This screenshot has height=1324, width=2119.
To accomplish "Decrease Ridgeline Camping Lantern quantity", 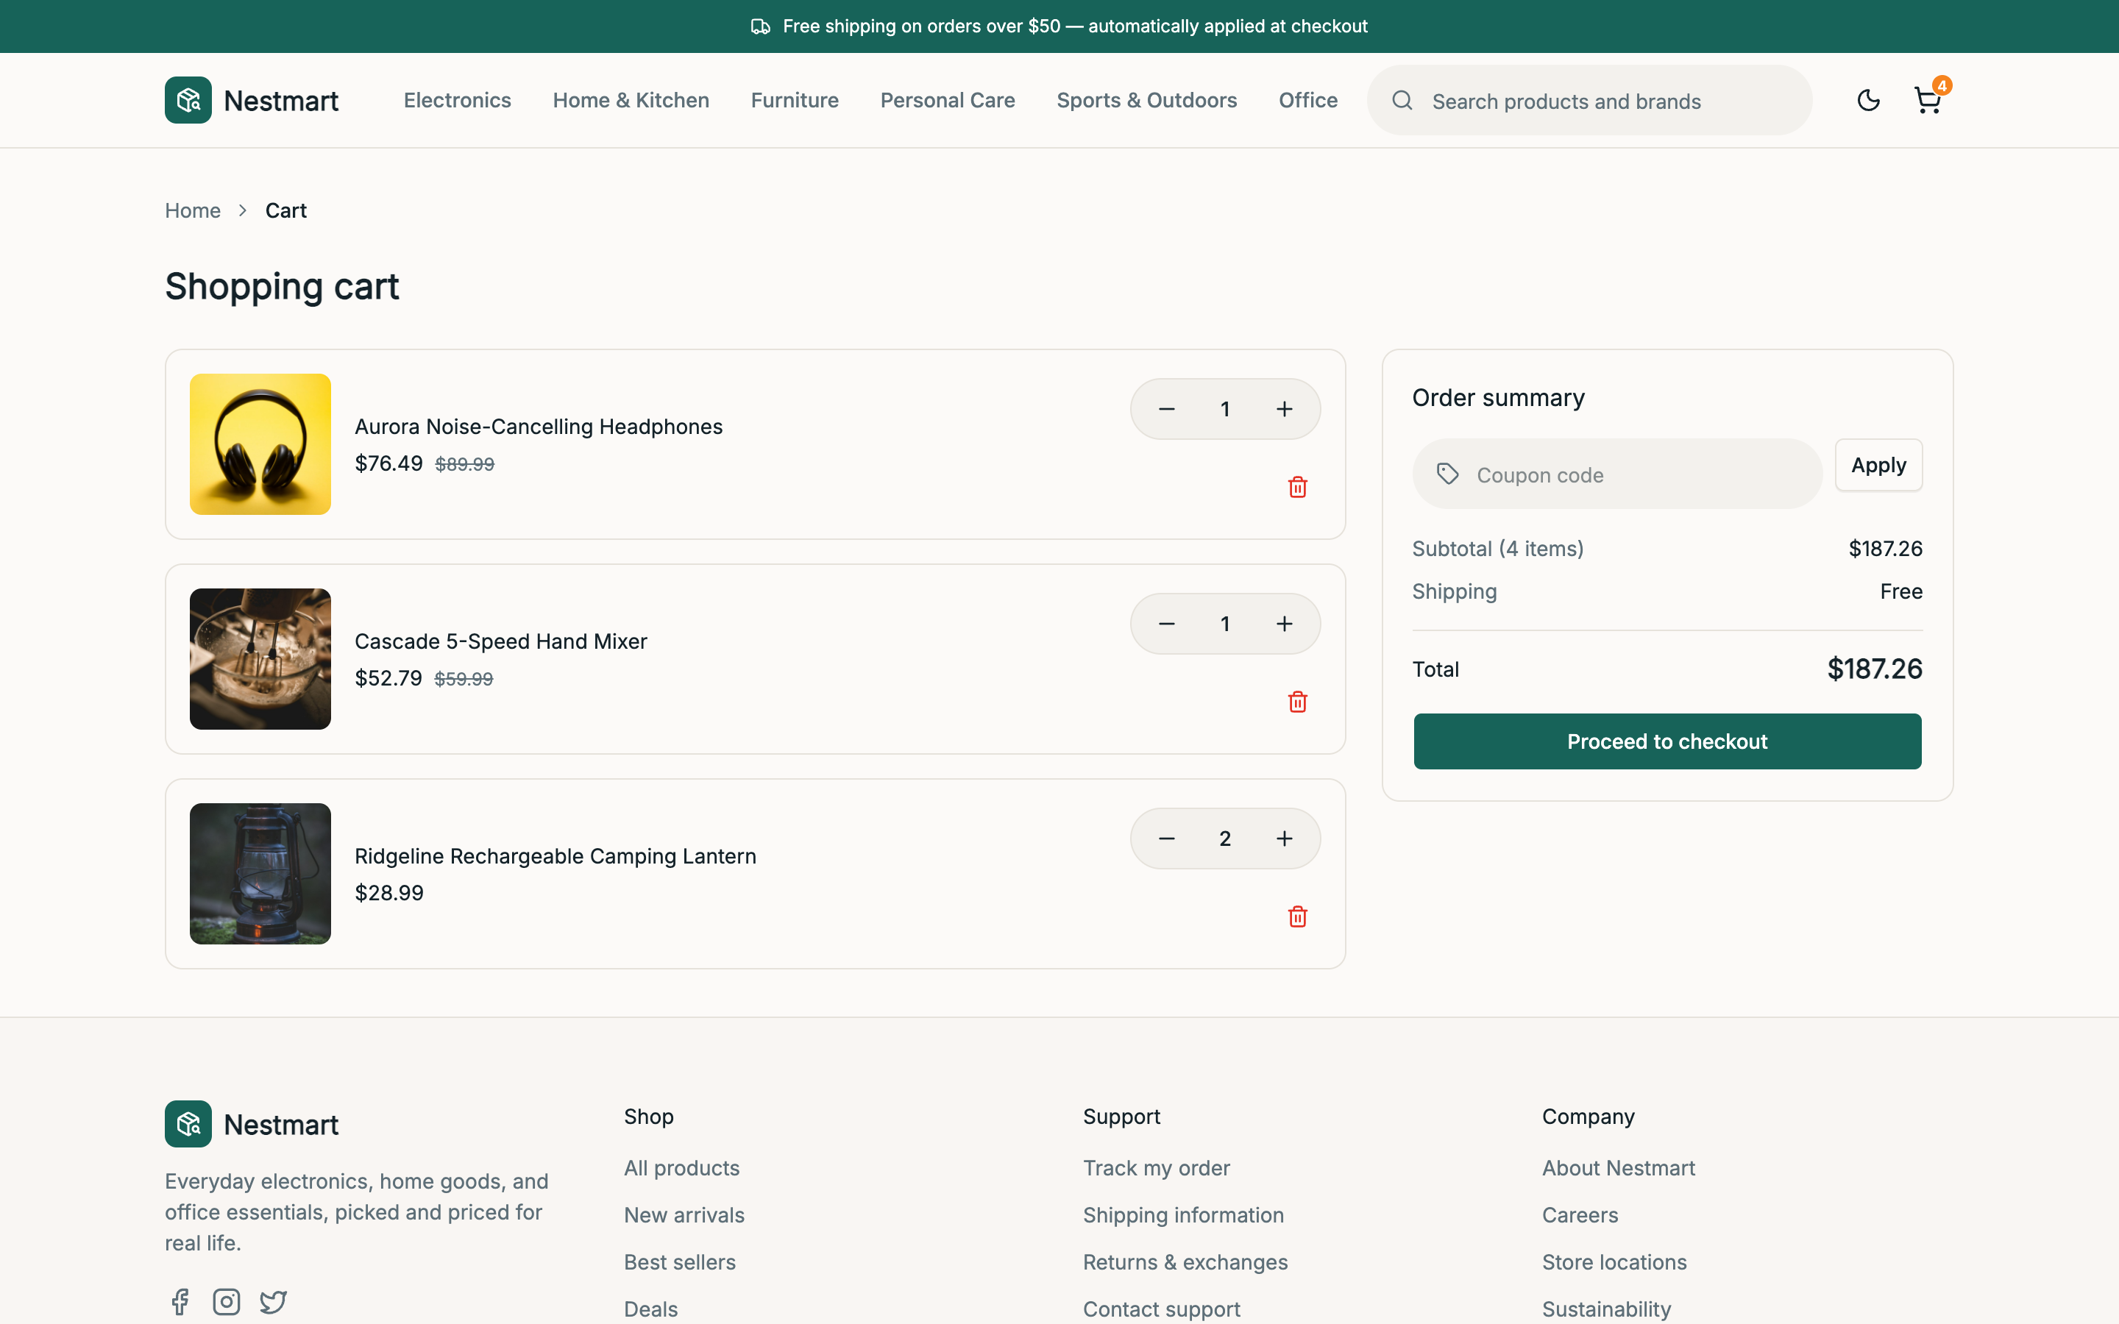I will pos(1166,838).
